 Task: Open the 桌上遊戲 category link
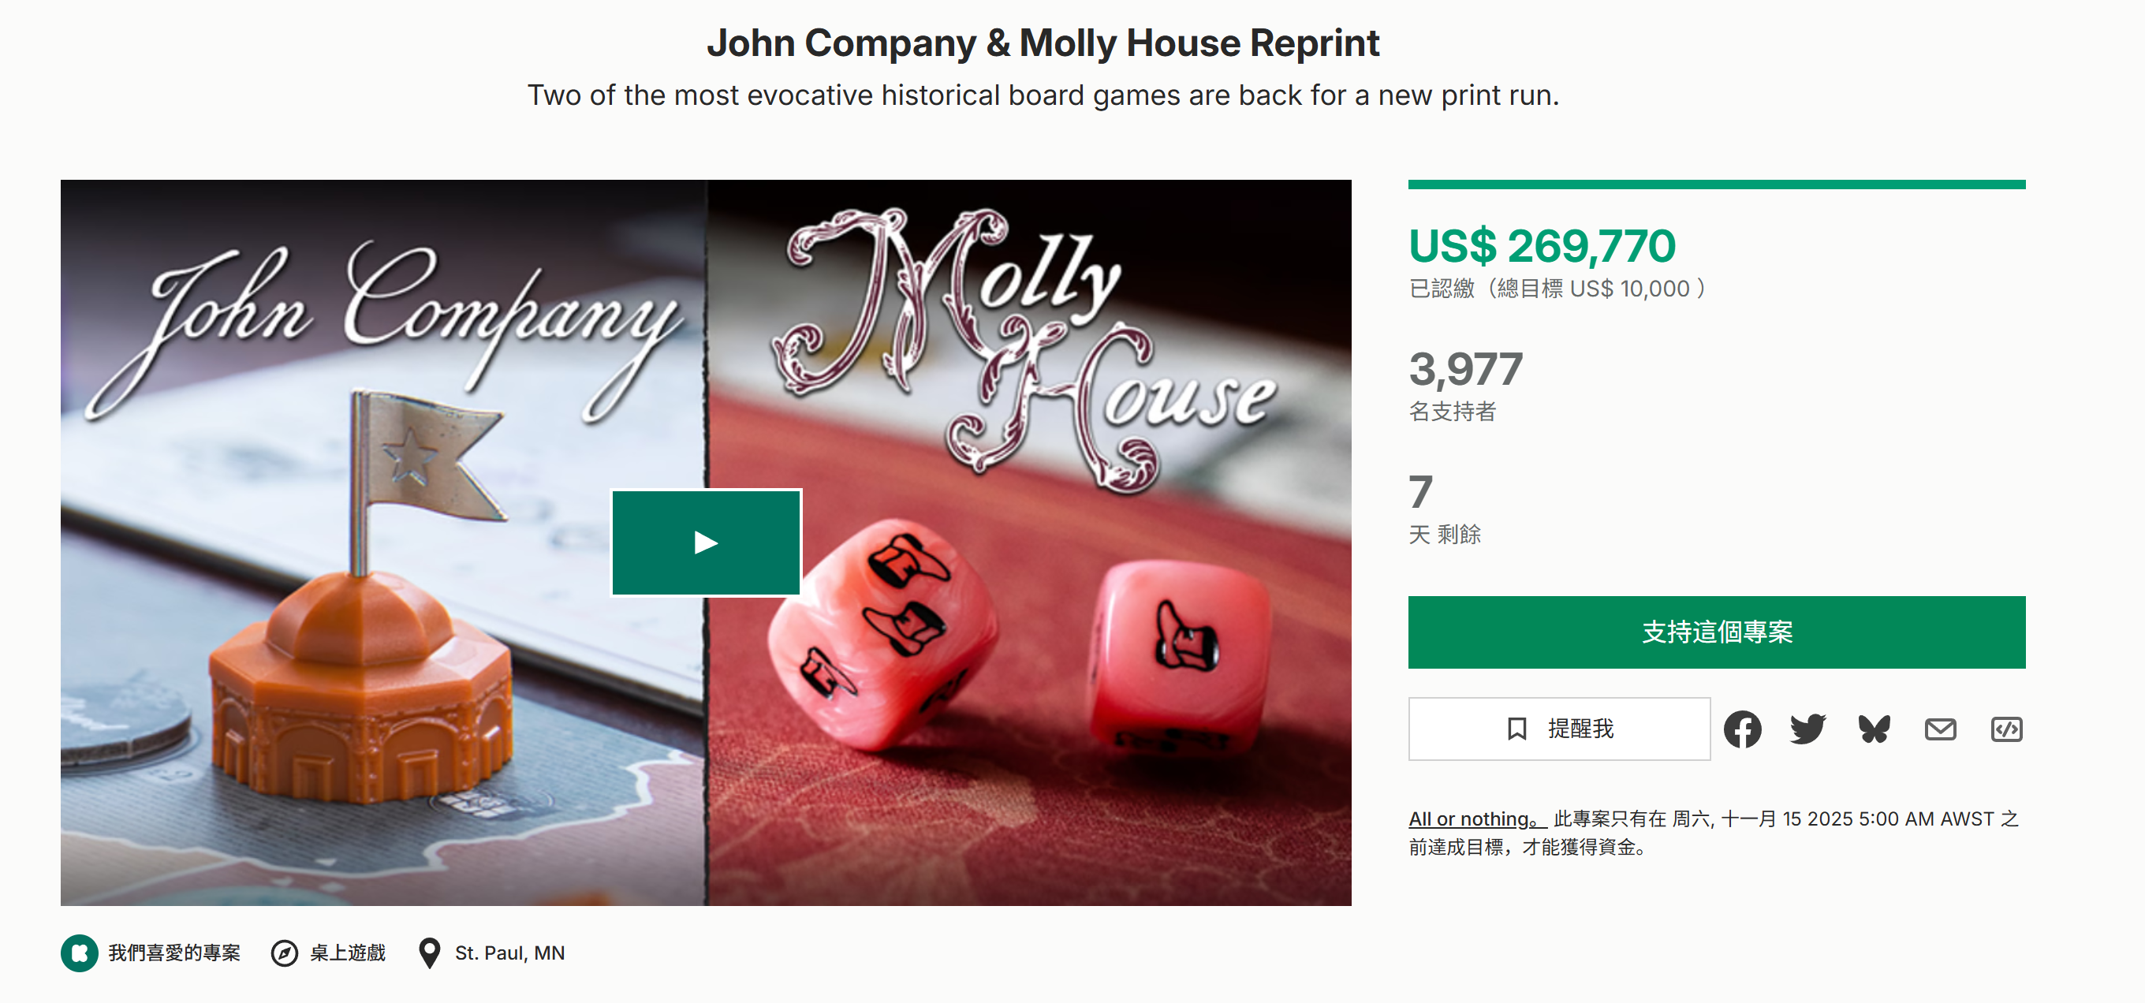pyautogui.click(x=348, y=953)
